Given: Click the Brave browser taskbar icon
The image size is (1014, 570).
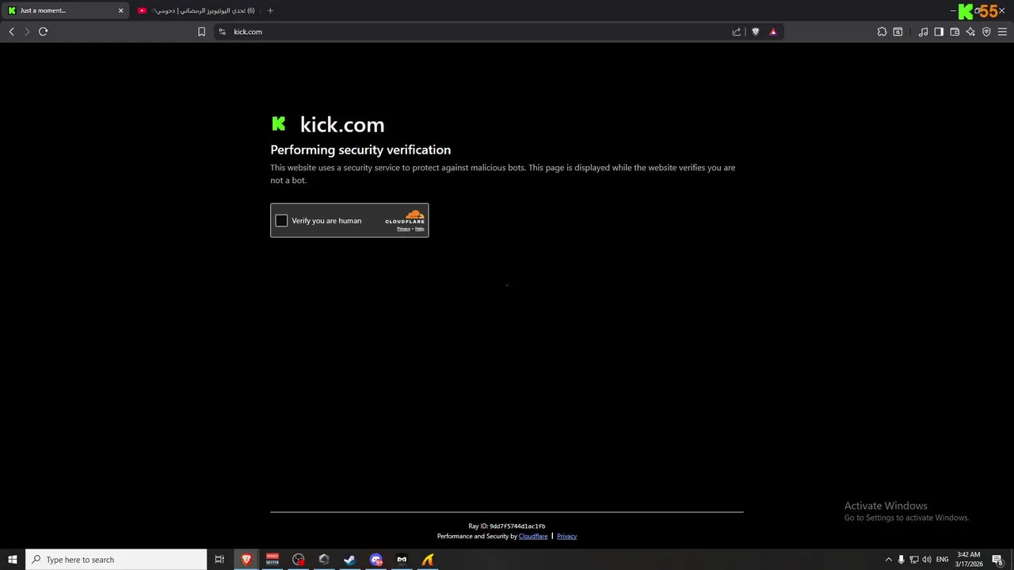Looking at the screenshot, I should pyautogui.click(x=246, y=560).
